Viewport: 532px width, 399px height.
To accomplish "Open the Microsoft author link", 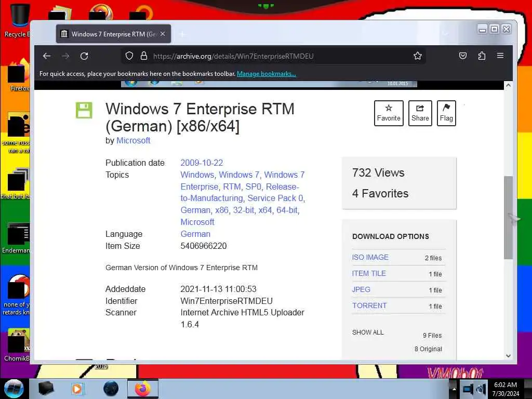I will pos(133,140).
